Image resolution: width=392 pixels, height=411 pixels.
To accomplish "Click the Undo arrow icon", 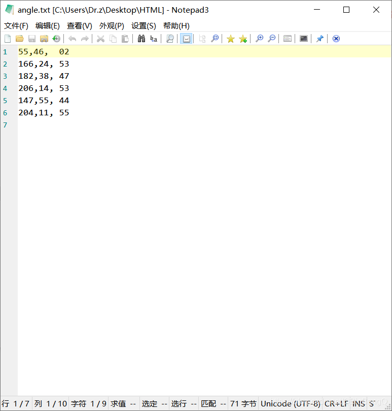I will [72, 39].
